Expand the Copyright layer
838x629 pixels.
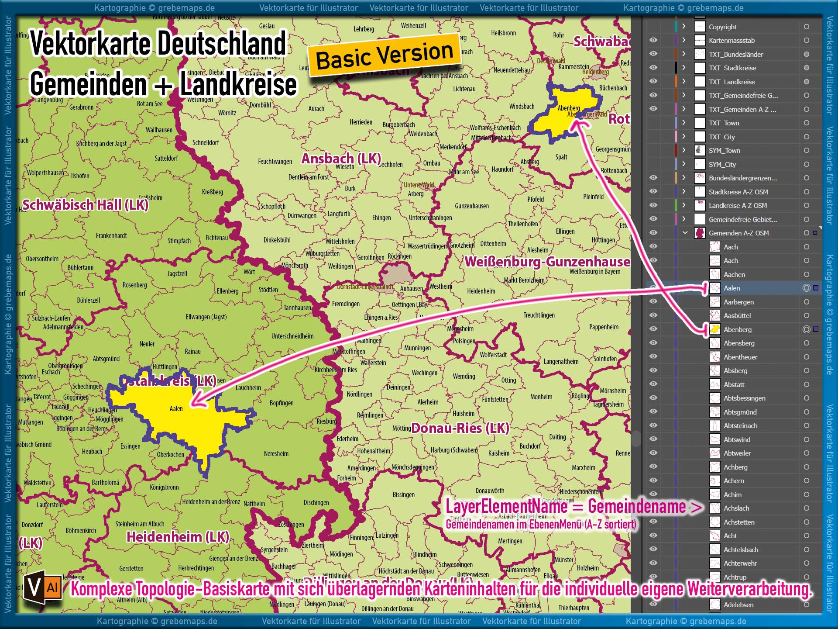coord(684,27)
